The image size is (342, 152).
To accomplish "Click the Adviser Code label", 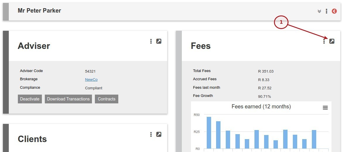I will click(31, 71).
